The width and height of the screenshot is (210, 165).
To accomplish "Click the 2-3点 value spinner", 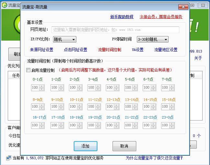I will [x=76, y=88].
